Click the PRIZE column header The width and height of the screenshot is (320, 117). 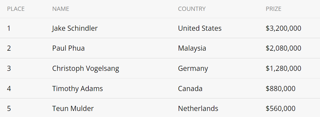click(273, 9)
